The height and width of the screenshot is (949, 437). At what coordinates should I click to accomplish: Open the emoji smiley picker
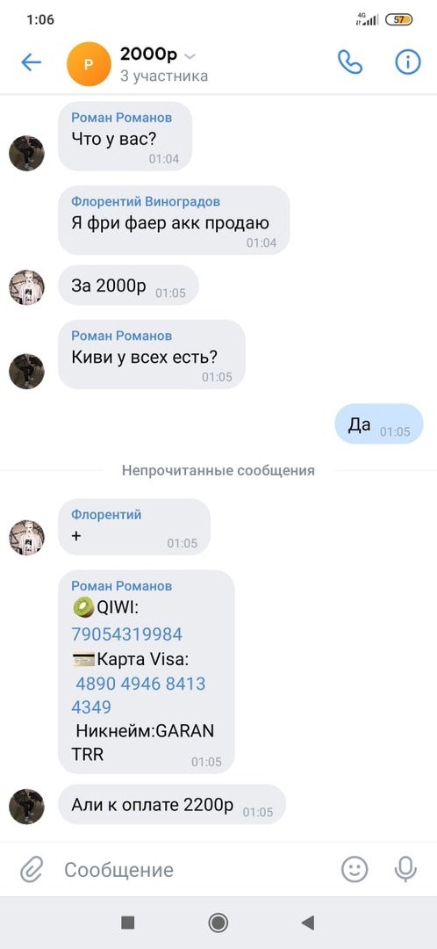[355, 870]
